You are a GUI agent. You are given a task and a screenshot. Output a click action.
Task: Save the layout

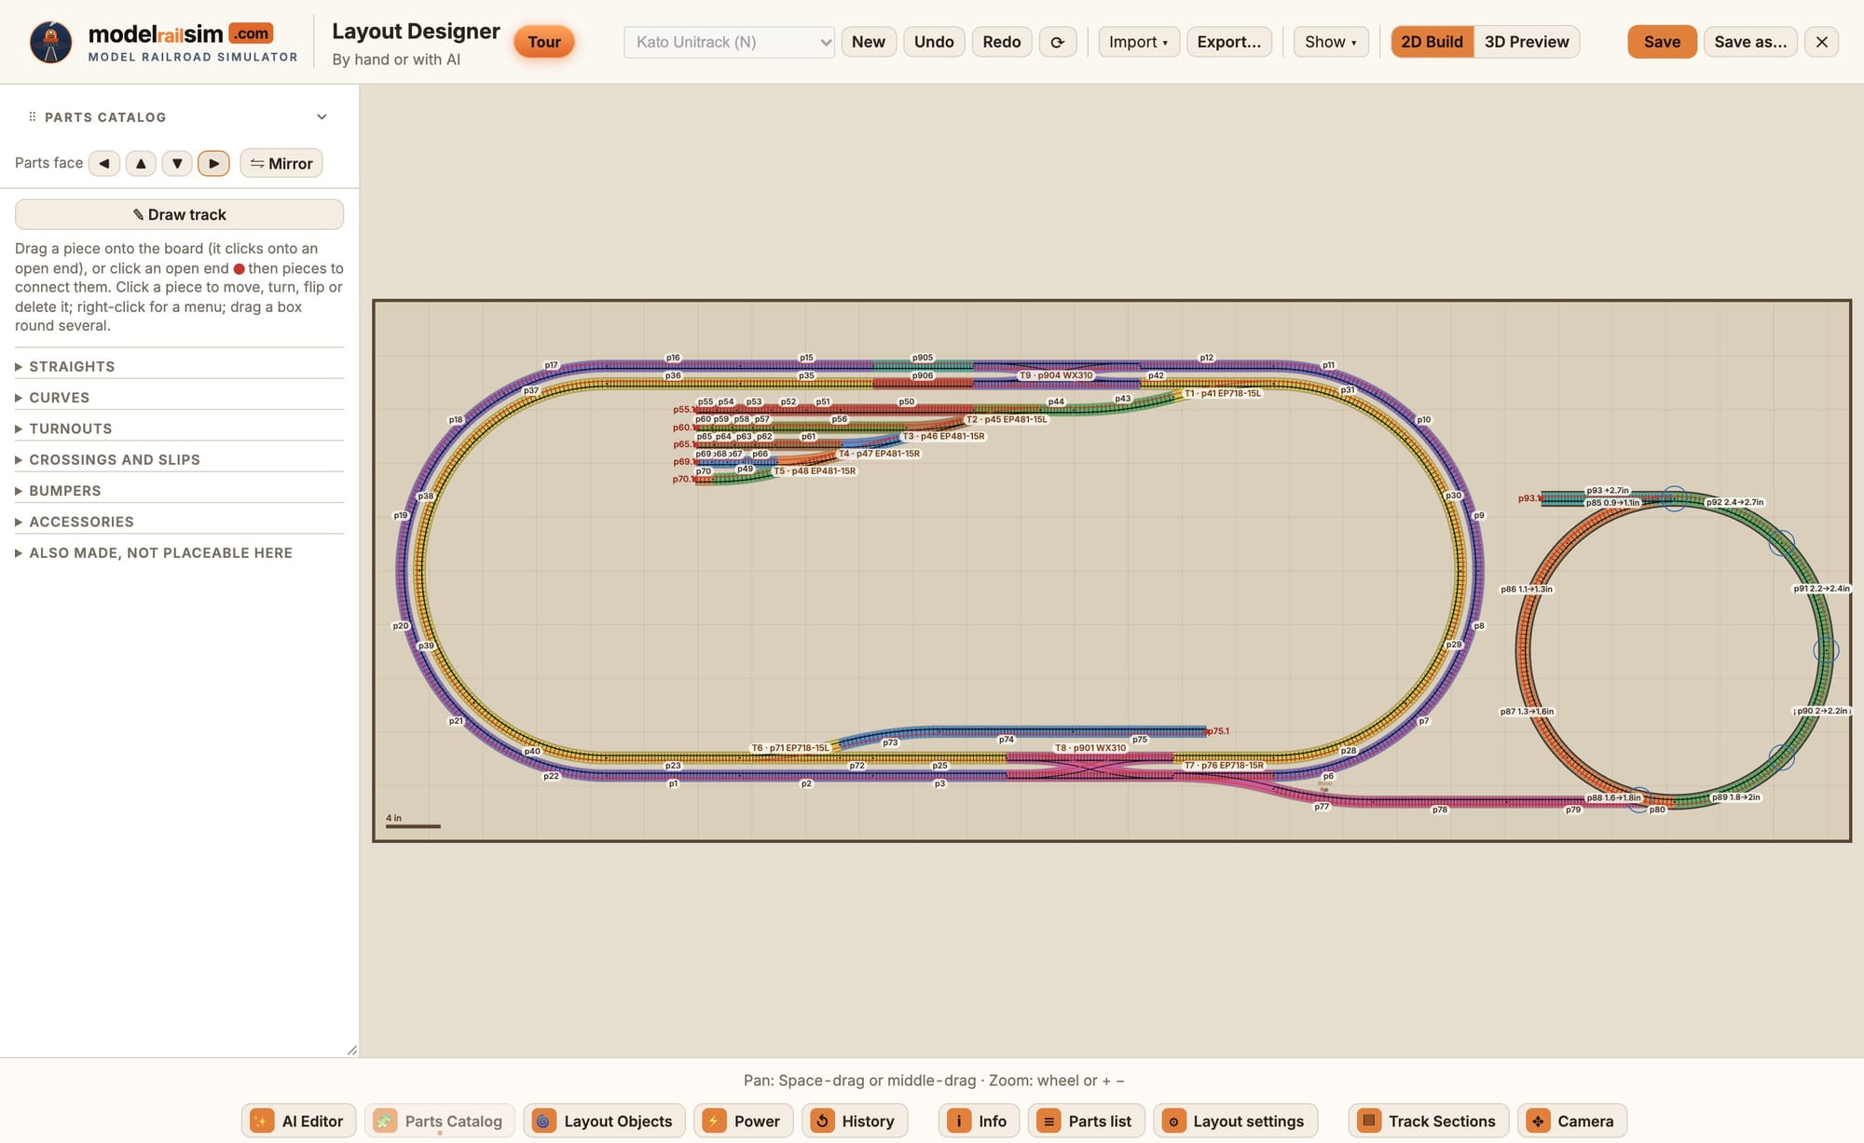coord(1662,42)
